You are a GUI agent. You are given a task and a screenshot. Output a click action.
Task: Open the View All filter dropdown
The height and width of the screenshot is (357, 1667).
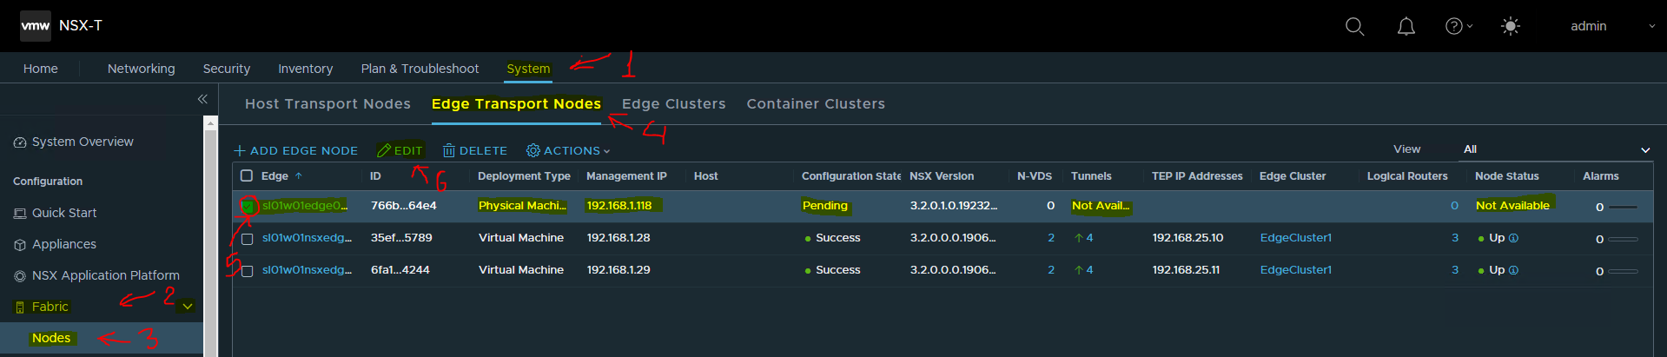pos(1556,149)
